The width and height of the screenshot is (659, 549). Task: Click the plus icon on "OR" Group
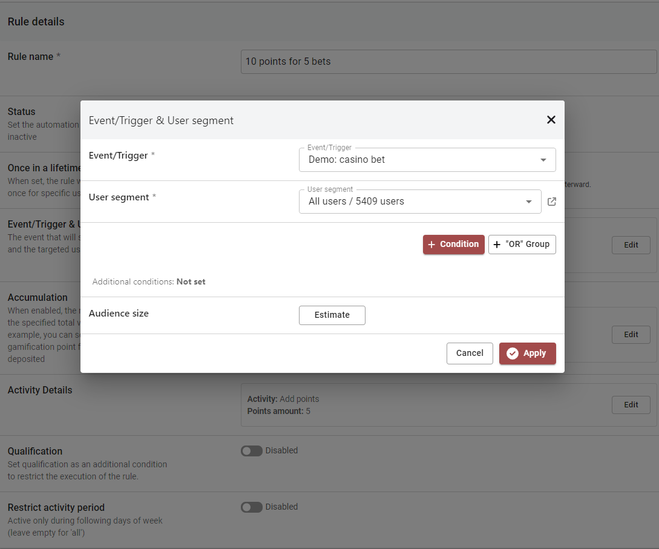497,245
